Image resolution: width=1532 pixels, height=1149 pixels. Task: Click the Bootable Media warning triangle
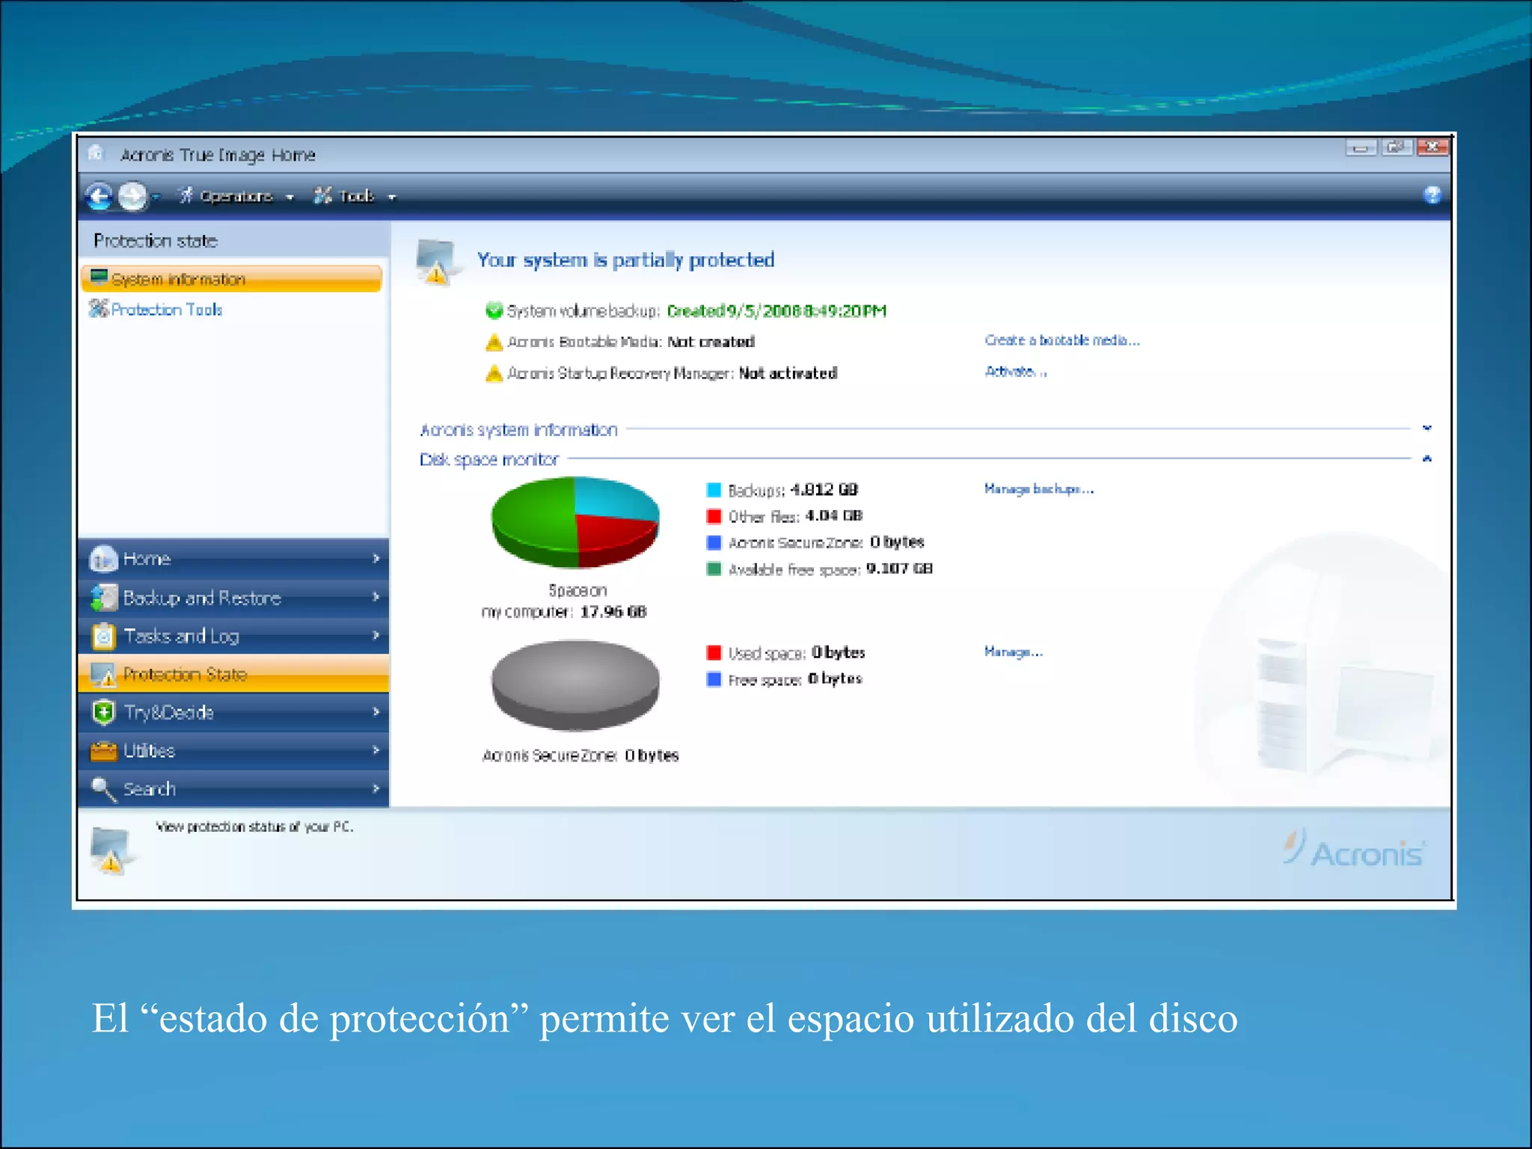(494, 342)
